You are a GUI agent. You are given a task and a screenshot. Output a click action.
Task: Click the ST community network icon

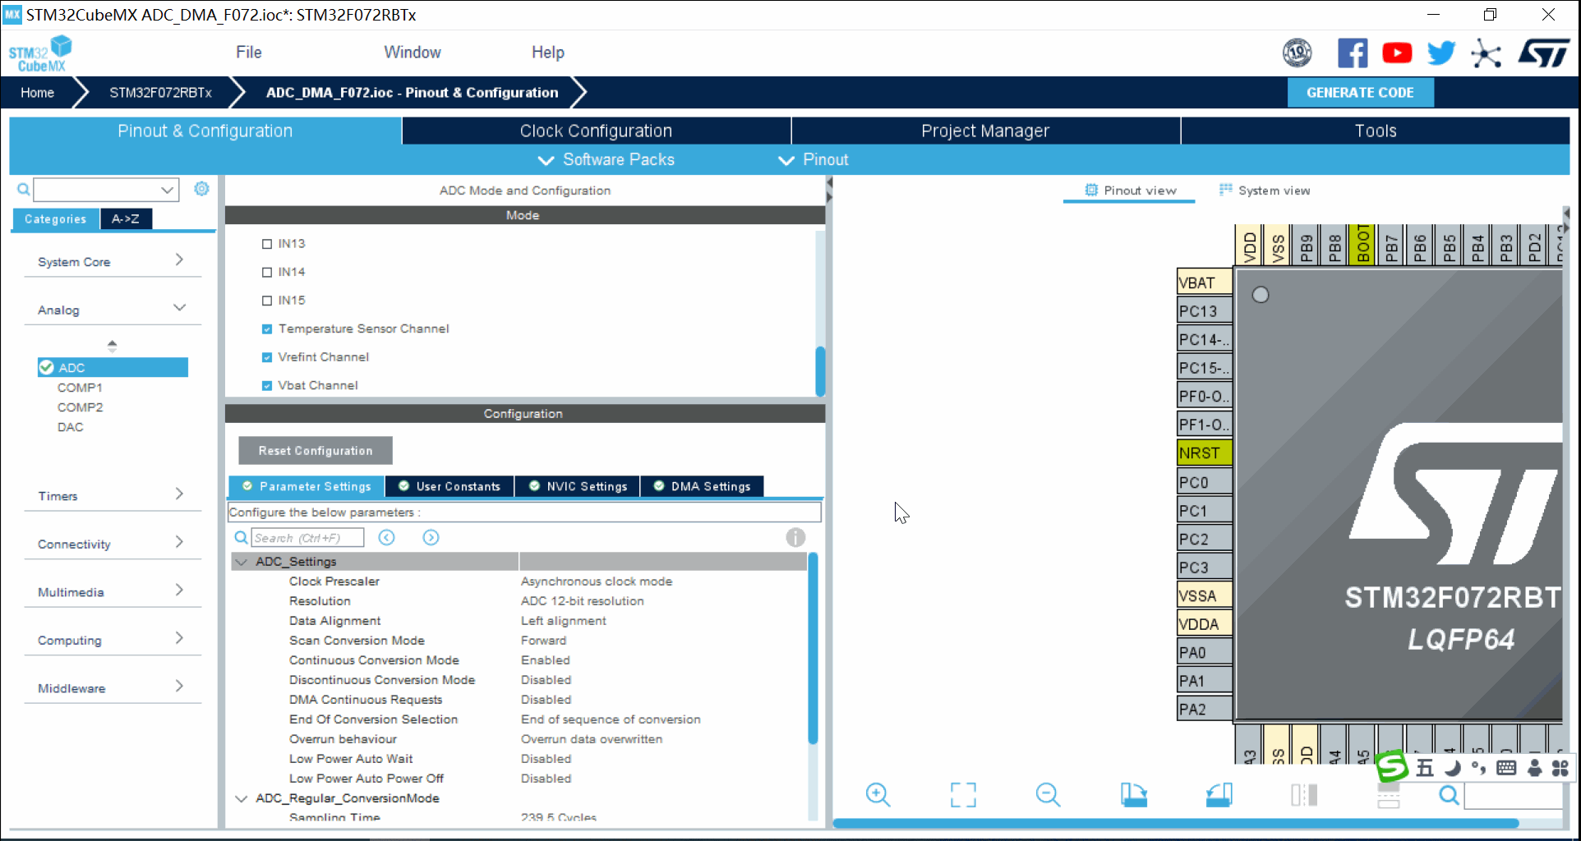tap(1486, 54)
